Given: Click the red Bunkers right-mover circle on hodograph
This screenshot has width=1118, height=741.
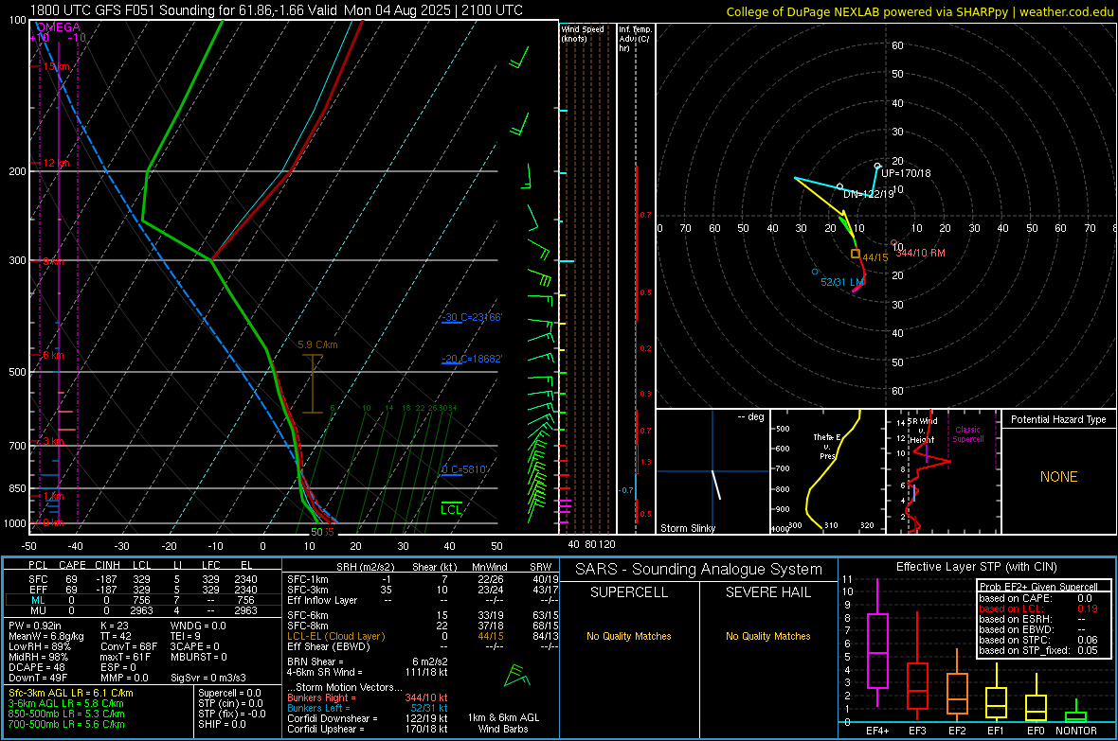Looking at the screenshot, I should 894,243.
